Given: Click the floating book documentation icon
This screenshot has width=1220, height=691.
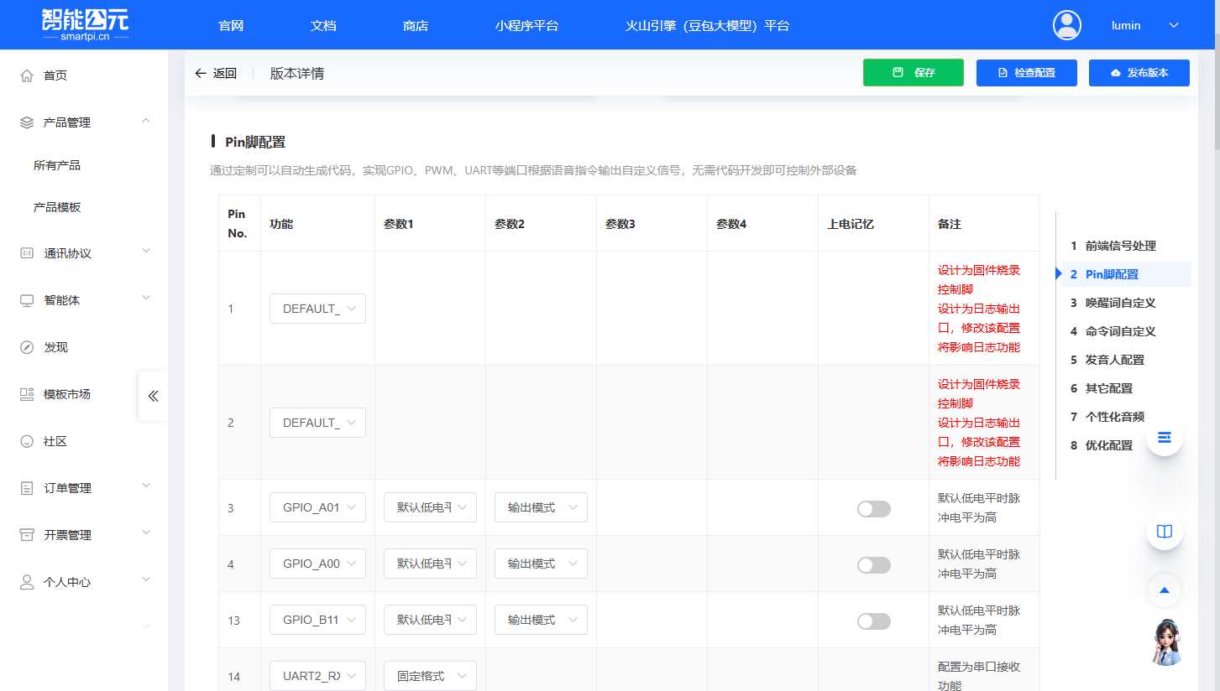Looking at the screenshot, I should 1165,532.
